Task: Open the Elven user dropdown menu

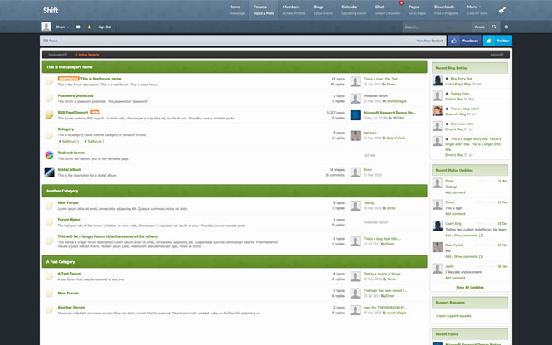Action: click(62, 27)
